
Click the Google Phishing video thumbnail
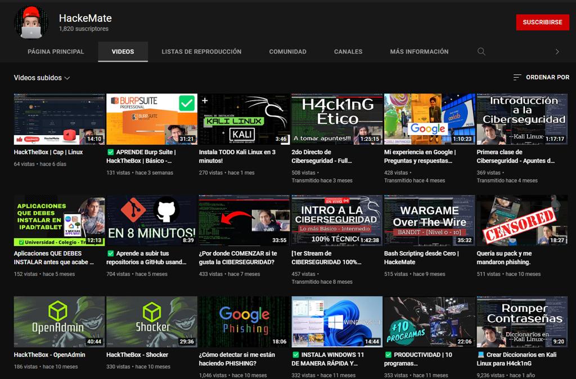(x=244, y=321)
